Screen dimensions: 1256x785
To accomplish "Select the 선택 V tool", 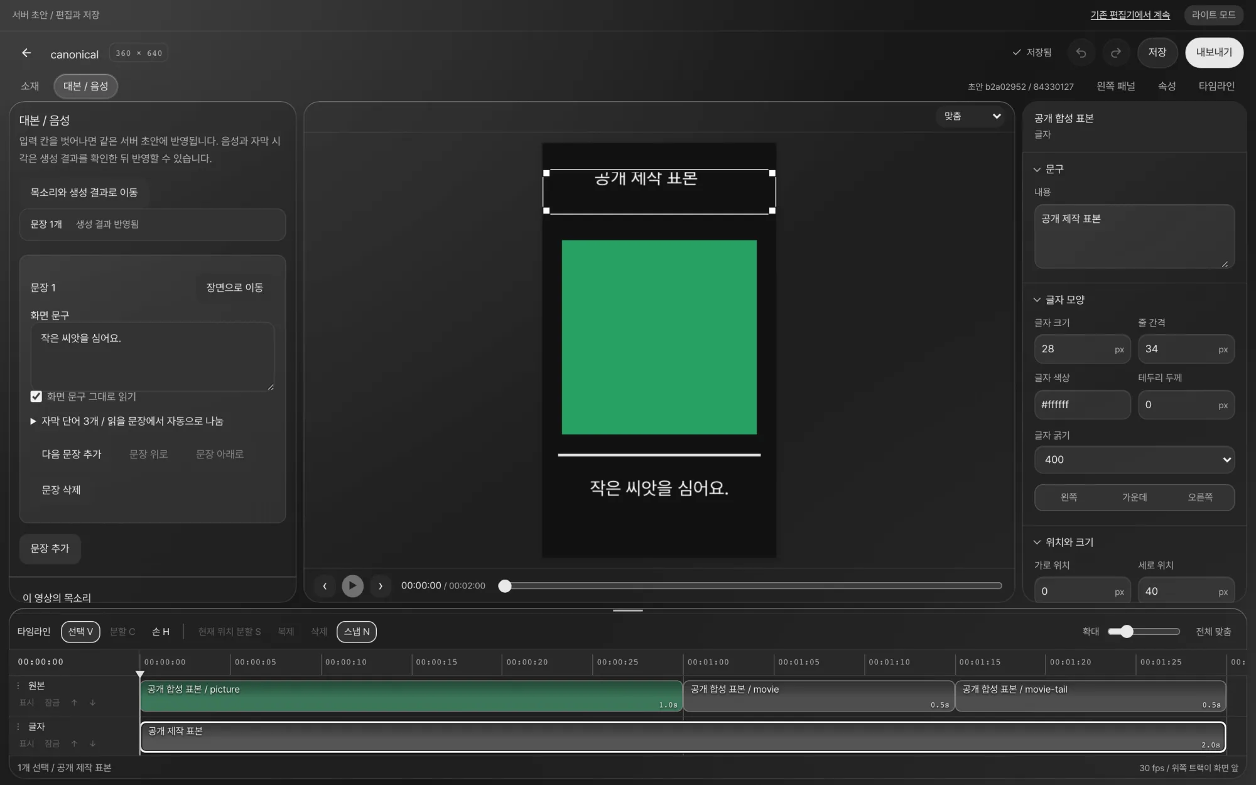I will (x=80, y=632).
